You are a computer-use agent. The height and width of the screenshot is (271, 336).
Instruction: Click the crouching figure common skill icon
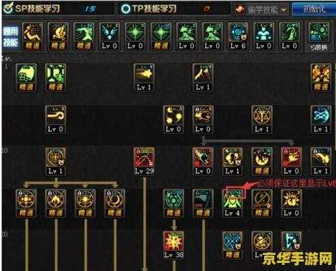(58, 36)
